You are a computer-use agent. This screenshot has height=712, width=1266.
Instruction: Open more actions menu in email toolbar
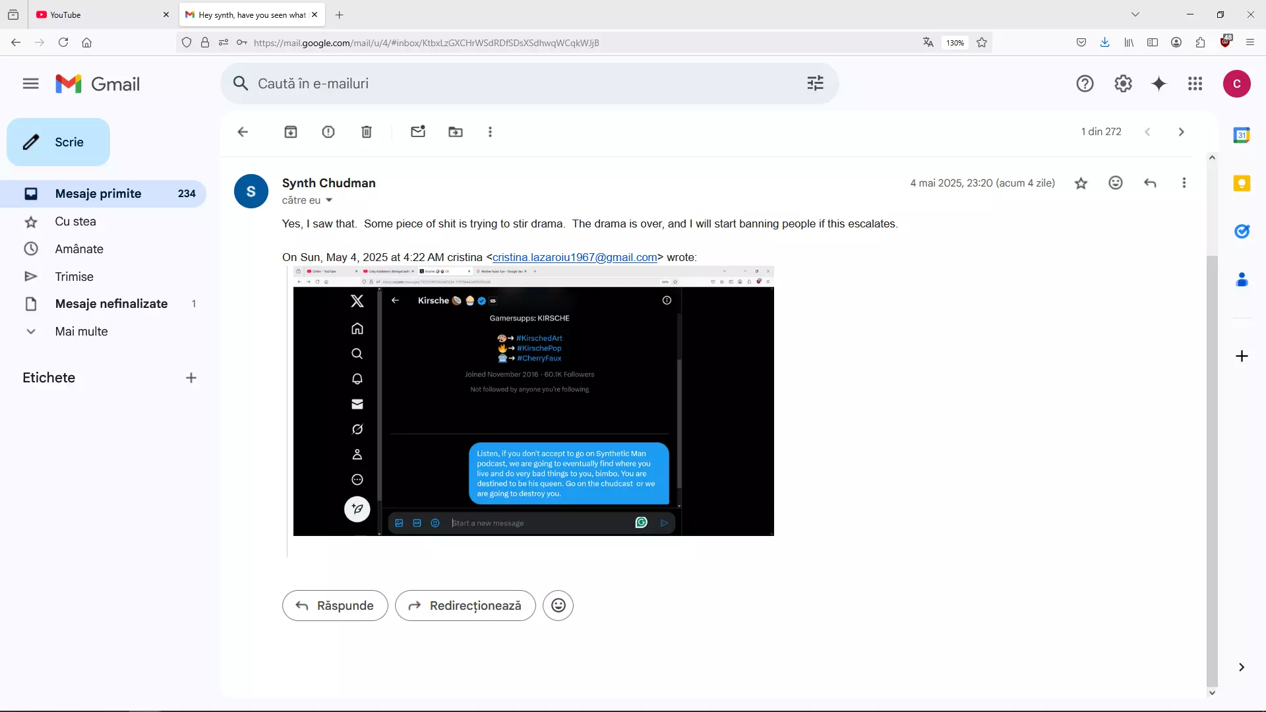pos(490,132)
